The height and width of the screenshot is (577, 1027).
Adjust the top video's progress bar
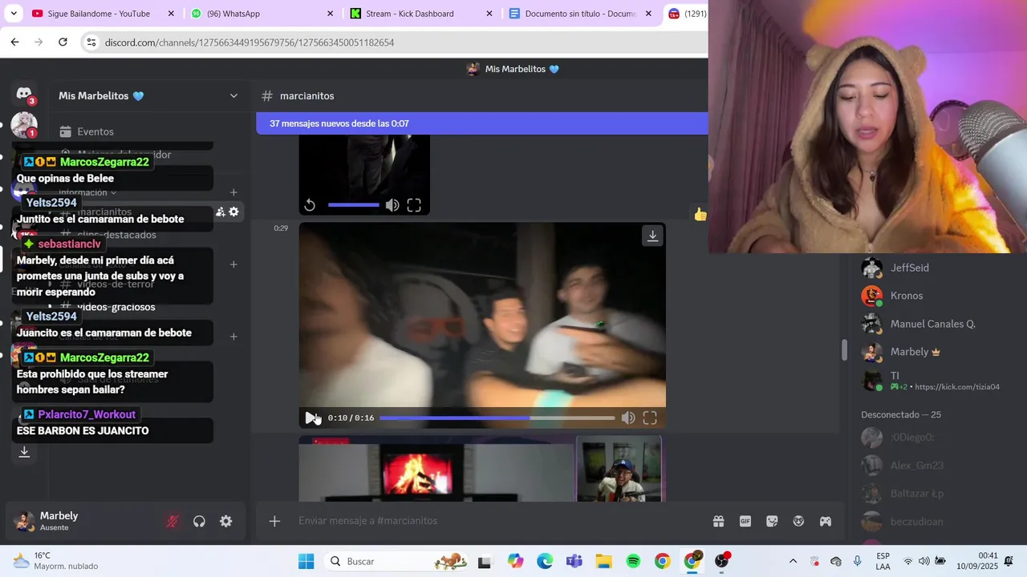point(353,205)
